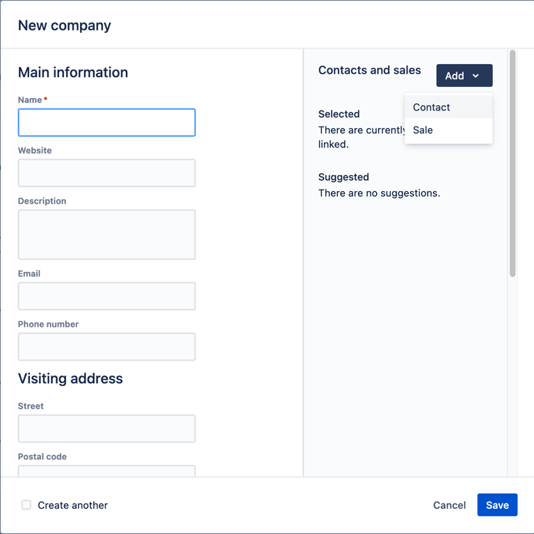
Task: Open the Add dropdown in Contacts and sales
Action: pos(464,76)
